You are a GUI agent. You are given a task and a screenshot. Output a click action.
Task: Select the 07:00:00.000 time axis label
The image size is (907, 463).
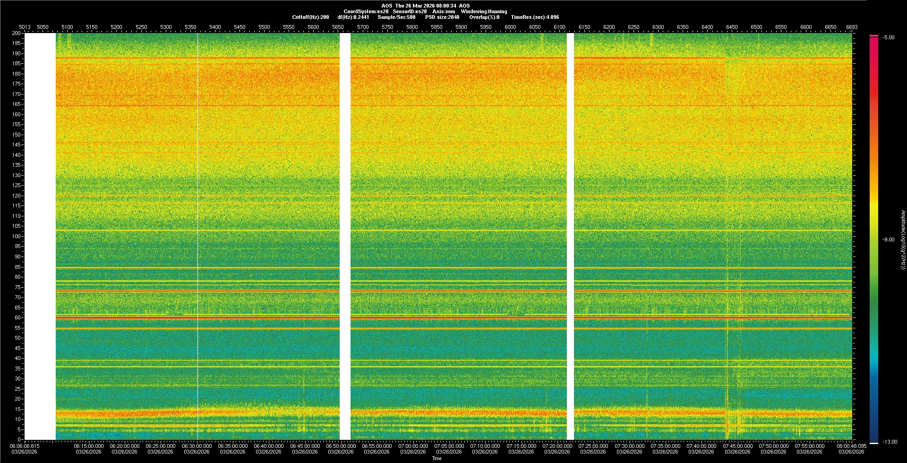coord(413,446)
